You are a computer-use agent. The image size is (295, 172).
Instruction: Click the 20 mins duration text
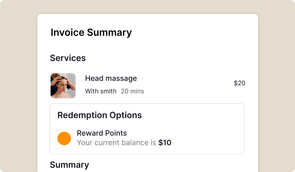(132, 91)
